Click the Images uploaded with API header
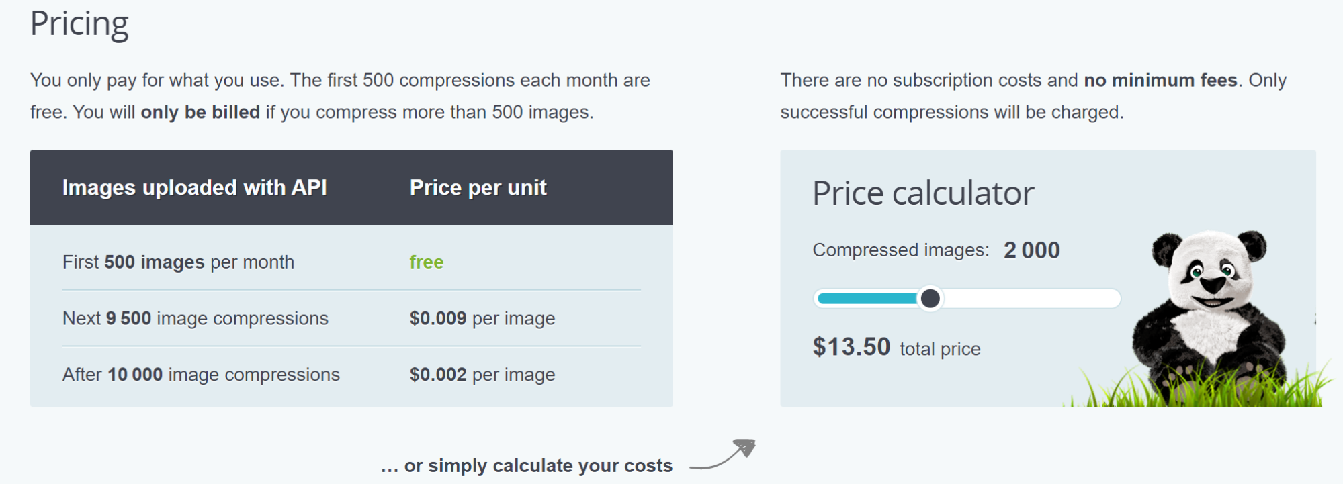This screenshot has width=1343, height=484. [195, 187]
